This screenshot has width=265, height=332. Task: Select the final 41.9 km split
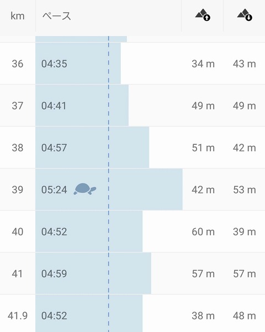pyautogui.click(x=132, y=313)
